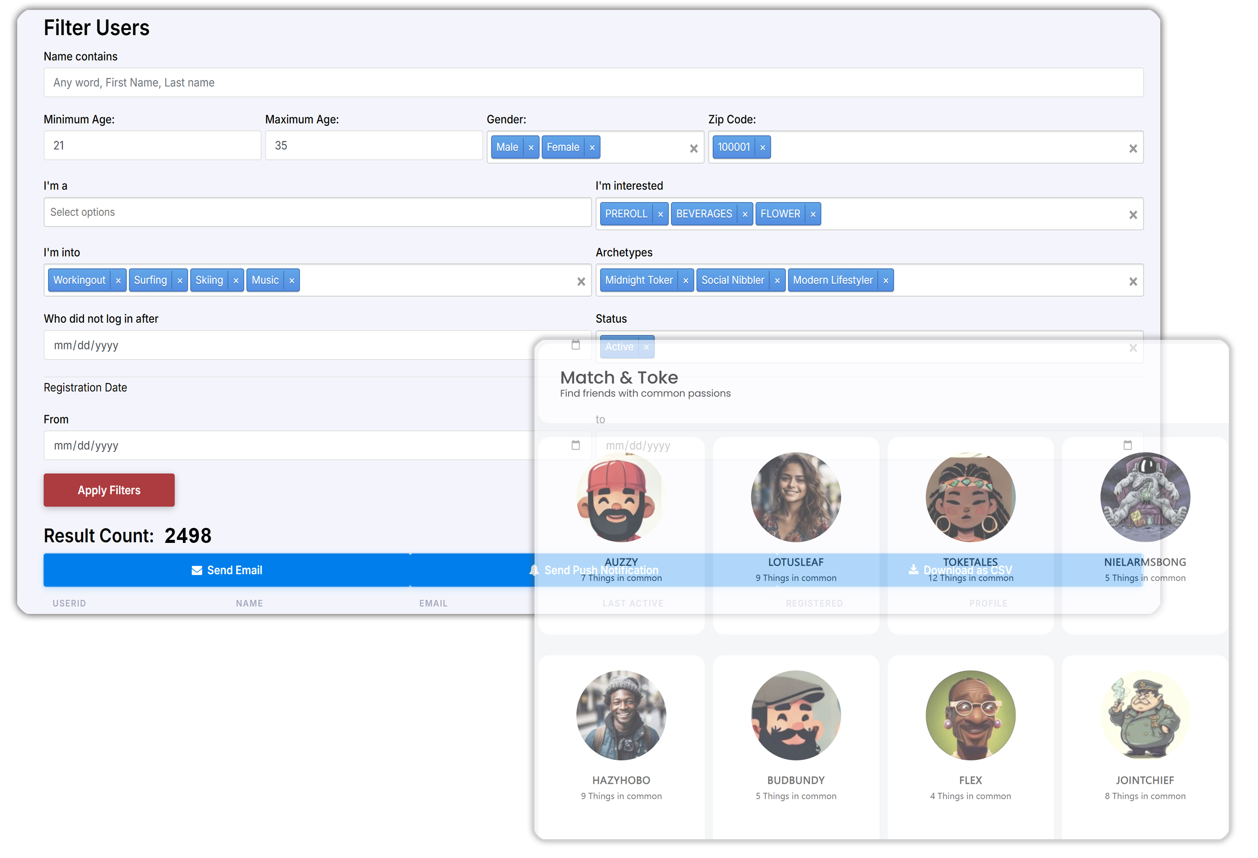Screen dimensions: 1258x858
Task: Click LOTUSLEAF name label
Action: tap(796, 563)
